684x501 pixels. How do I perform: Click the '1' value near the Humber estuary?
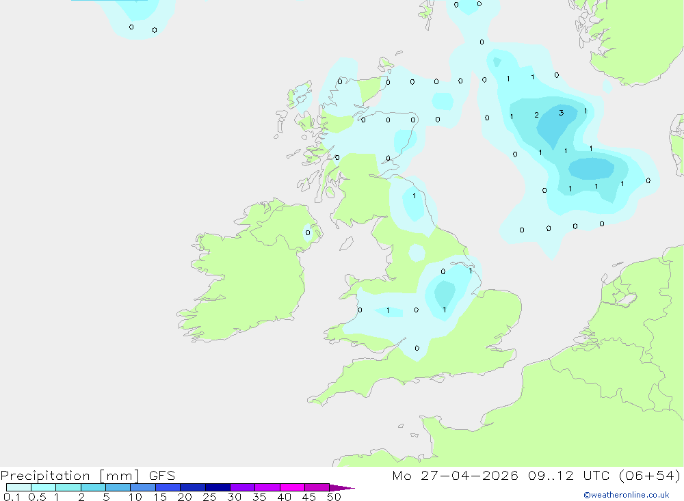471,271
